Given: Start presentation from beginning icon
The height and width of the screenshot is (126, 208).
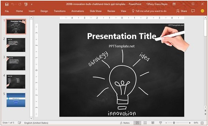Looking at the screenshot, I should 26,4.
